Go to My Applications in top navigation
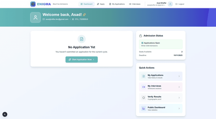The image size is (216, 119). pyautogui.click(x=117, y=4)
